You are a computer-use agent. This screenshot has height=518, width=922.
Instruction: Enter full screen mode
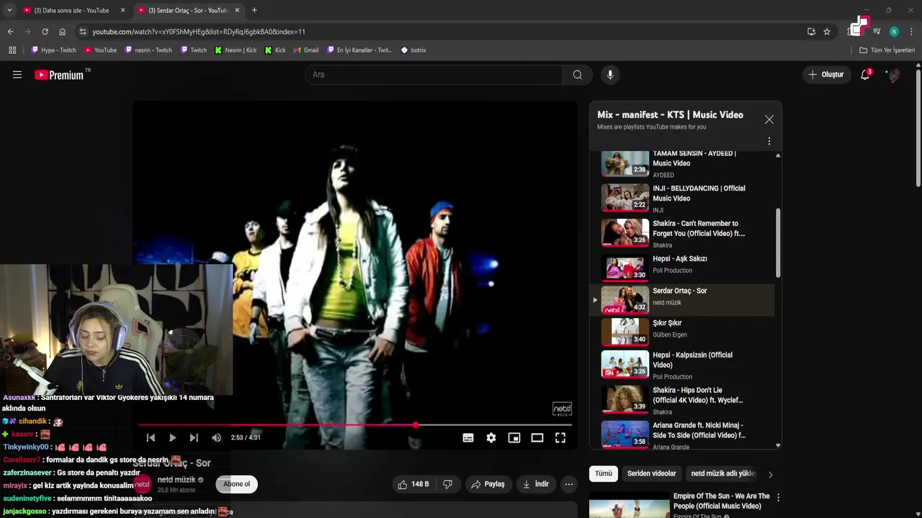coord(560,437)
